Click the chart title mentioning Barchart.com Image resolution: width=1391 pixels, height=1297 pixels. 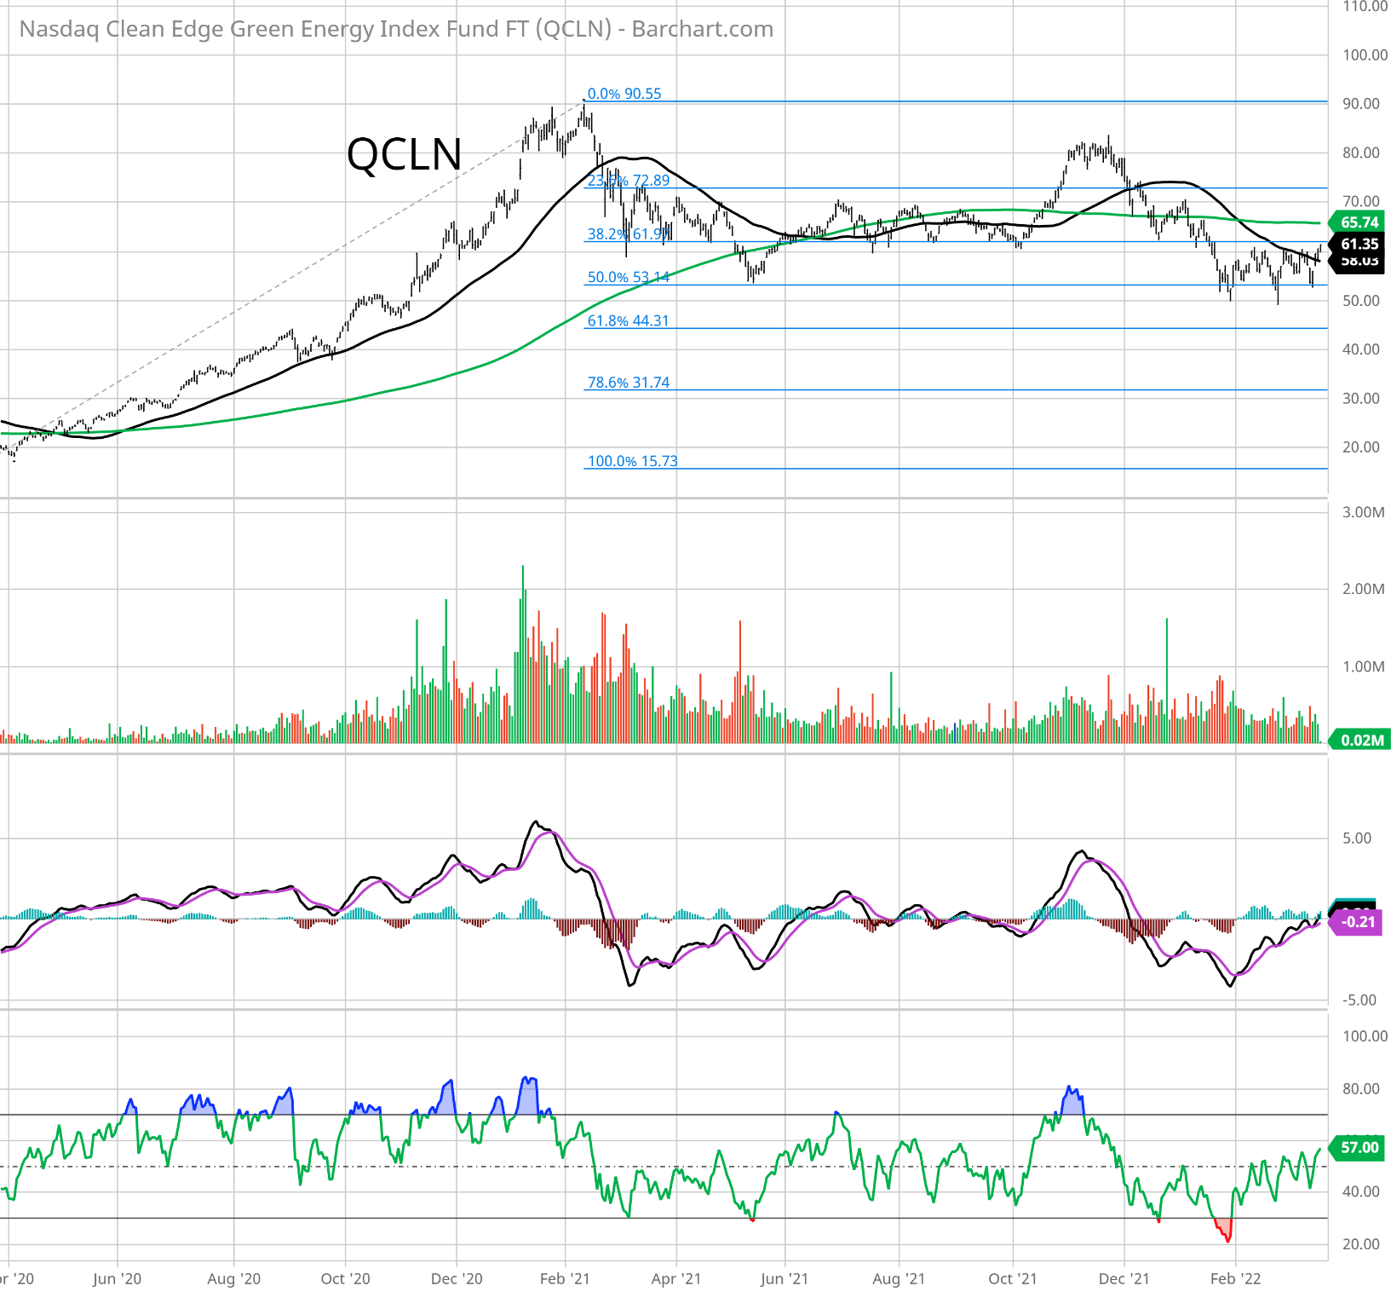click(396, 29)
